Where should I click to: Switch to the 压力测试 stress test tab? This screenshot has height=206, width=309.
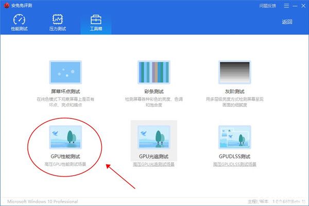(x=58, y=23)
